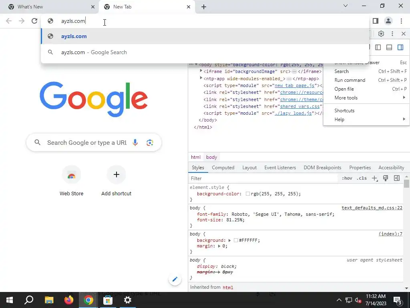The image size is (410, 308).
Task: Dock DevTools to the right side
Action: pos(400,47)
